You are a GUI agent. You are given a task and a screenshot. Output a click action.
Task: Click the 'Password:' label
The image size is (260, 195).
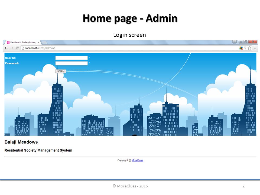(x=12, y=63)
